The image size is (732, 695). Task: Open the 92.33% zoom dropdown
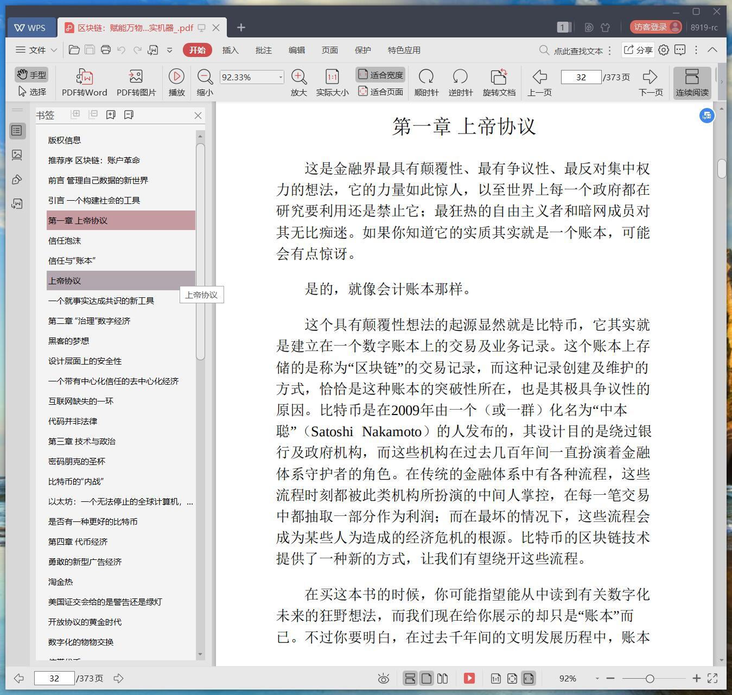click(281, 77)
